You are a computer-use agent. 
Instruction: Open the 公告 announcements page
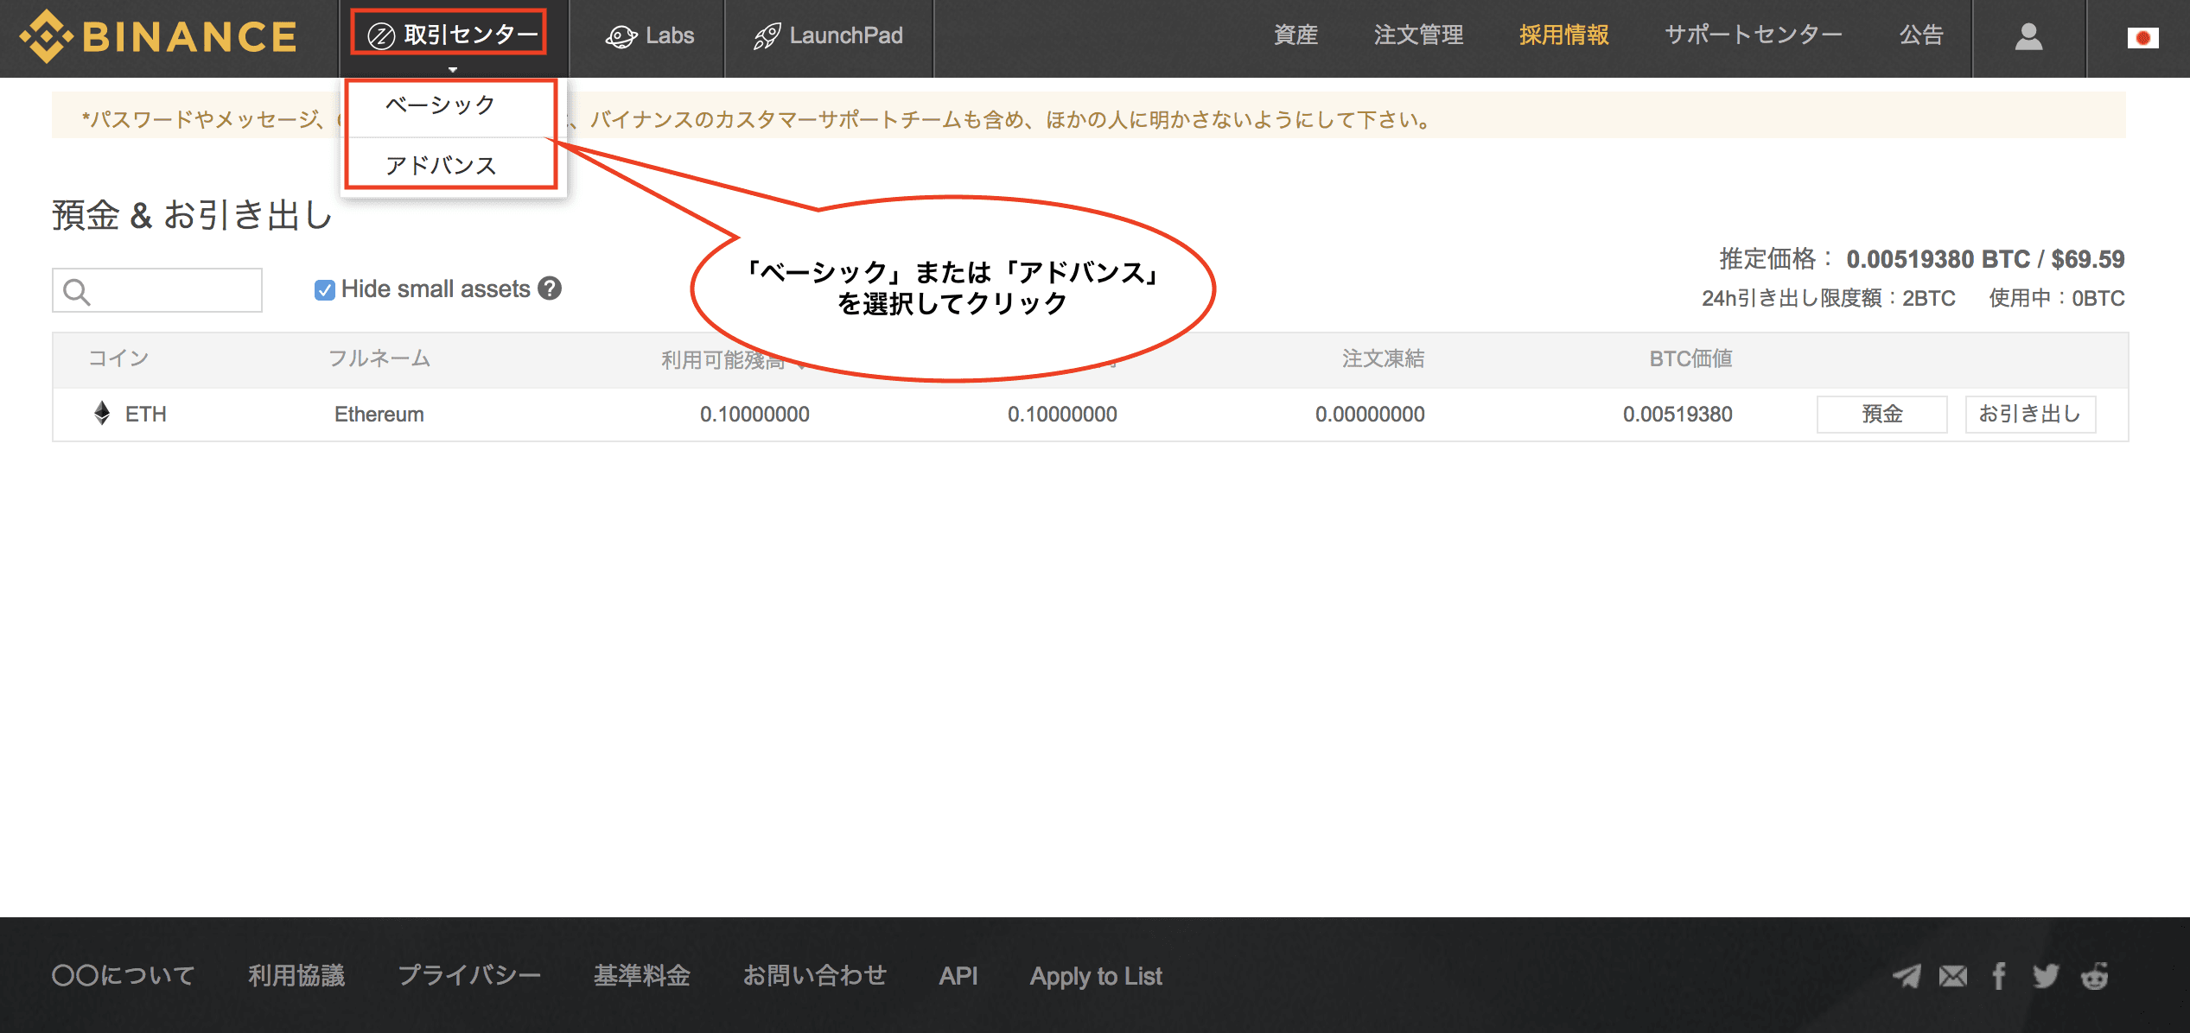point(1920,35)
